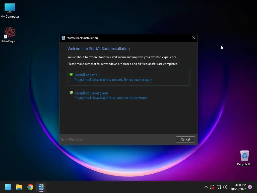Image resolution: width=257 pixels, height=193 pixels.
Task: Choose Install for everyone option
Action: point(128,95)
